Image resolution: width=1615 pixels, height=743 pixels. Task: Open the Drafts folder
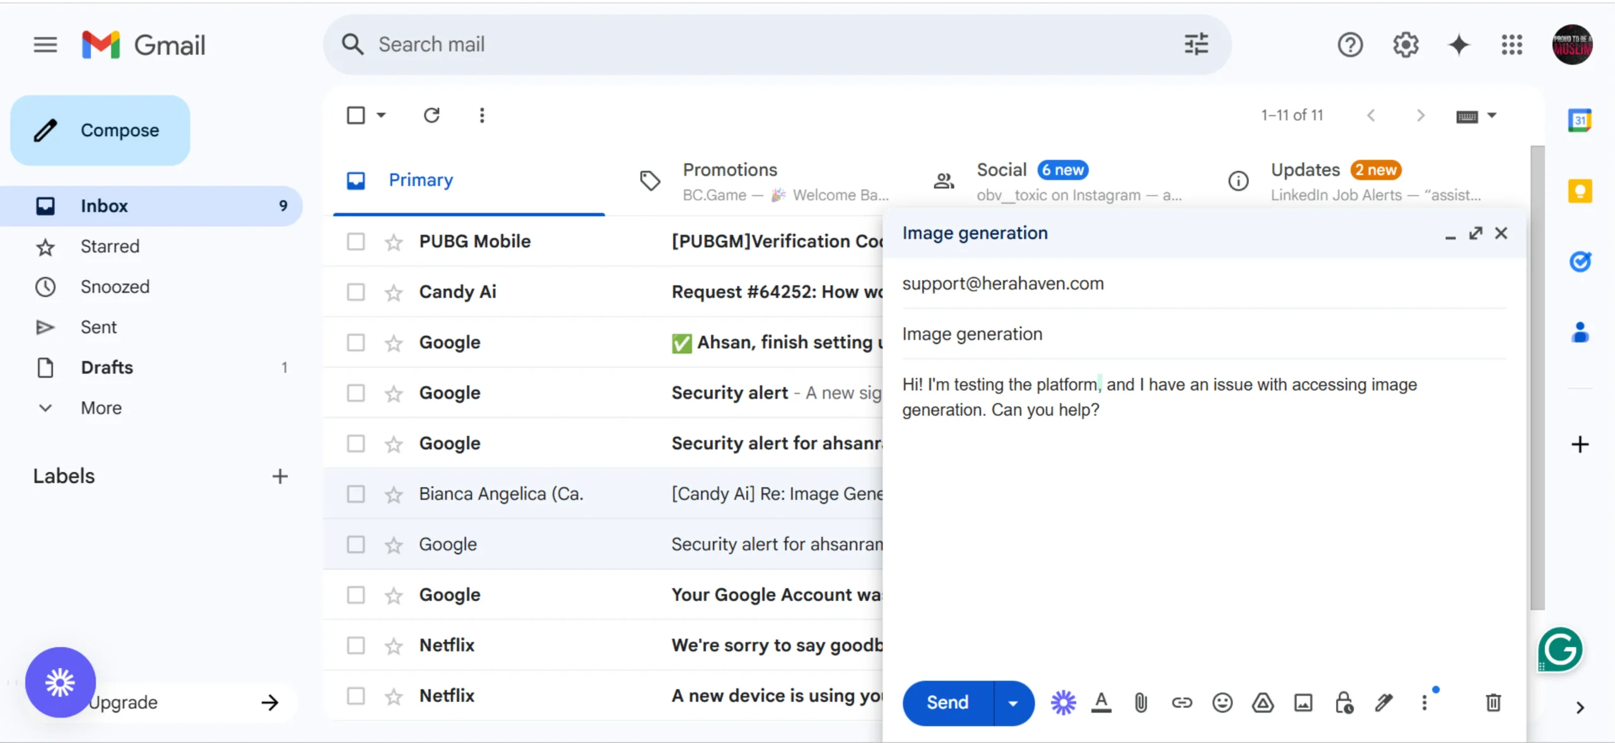pyautogui.click(x=151, y=368)
